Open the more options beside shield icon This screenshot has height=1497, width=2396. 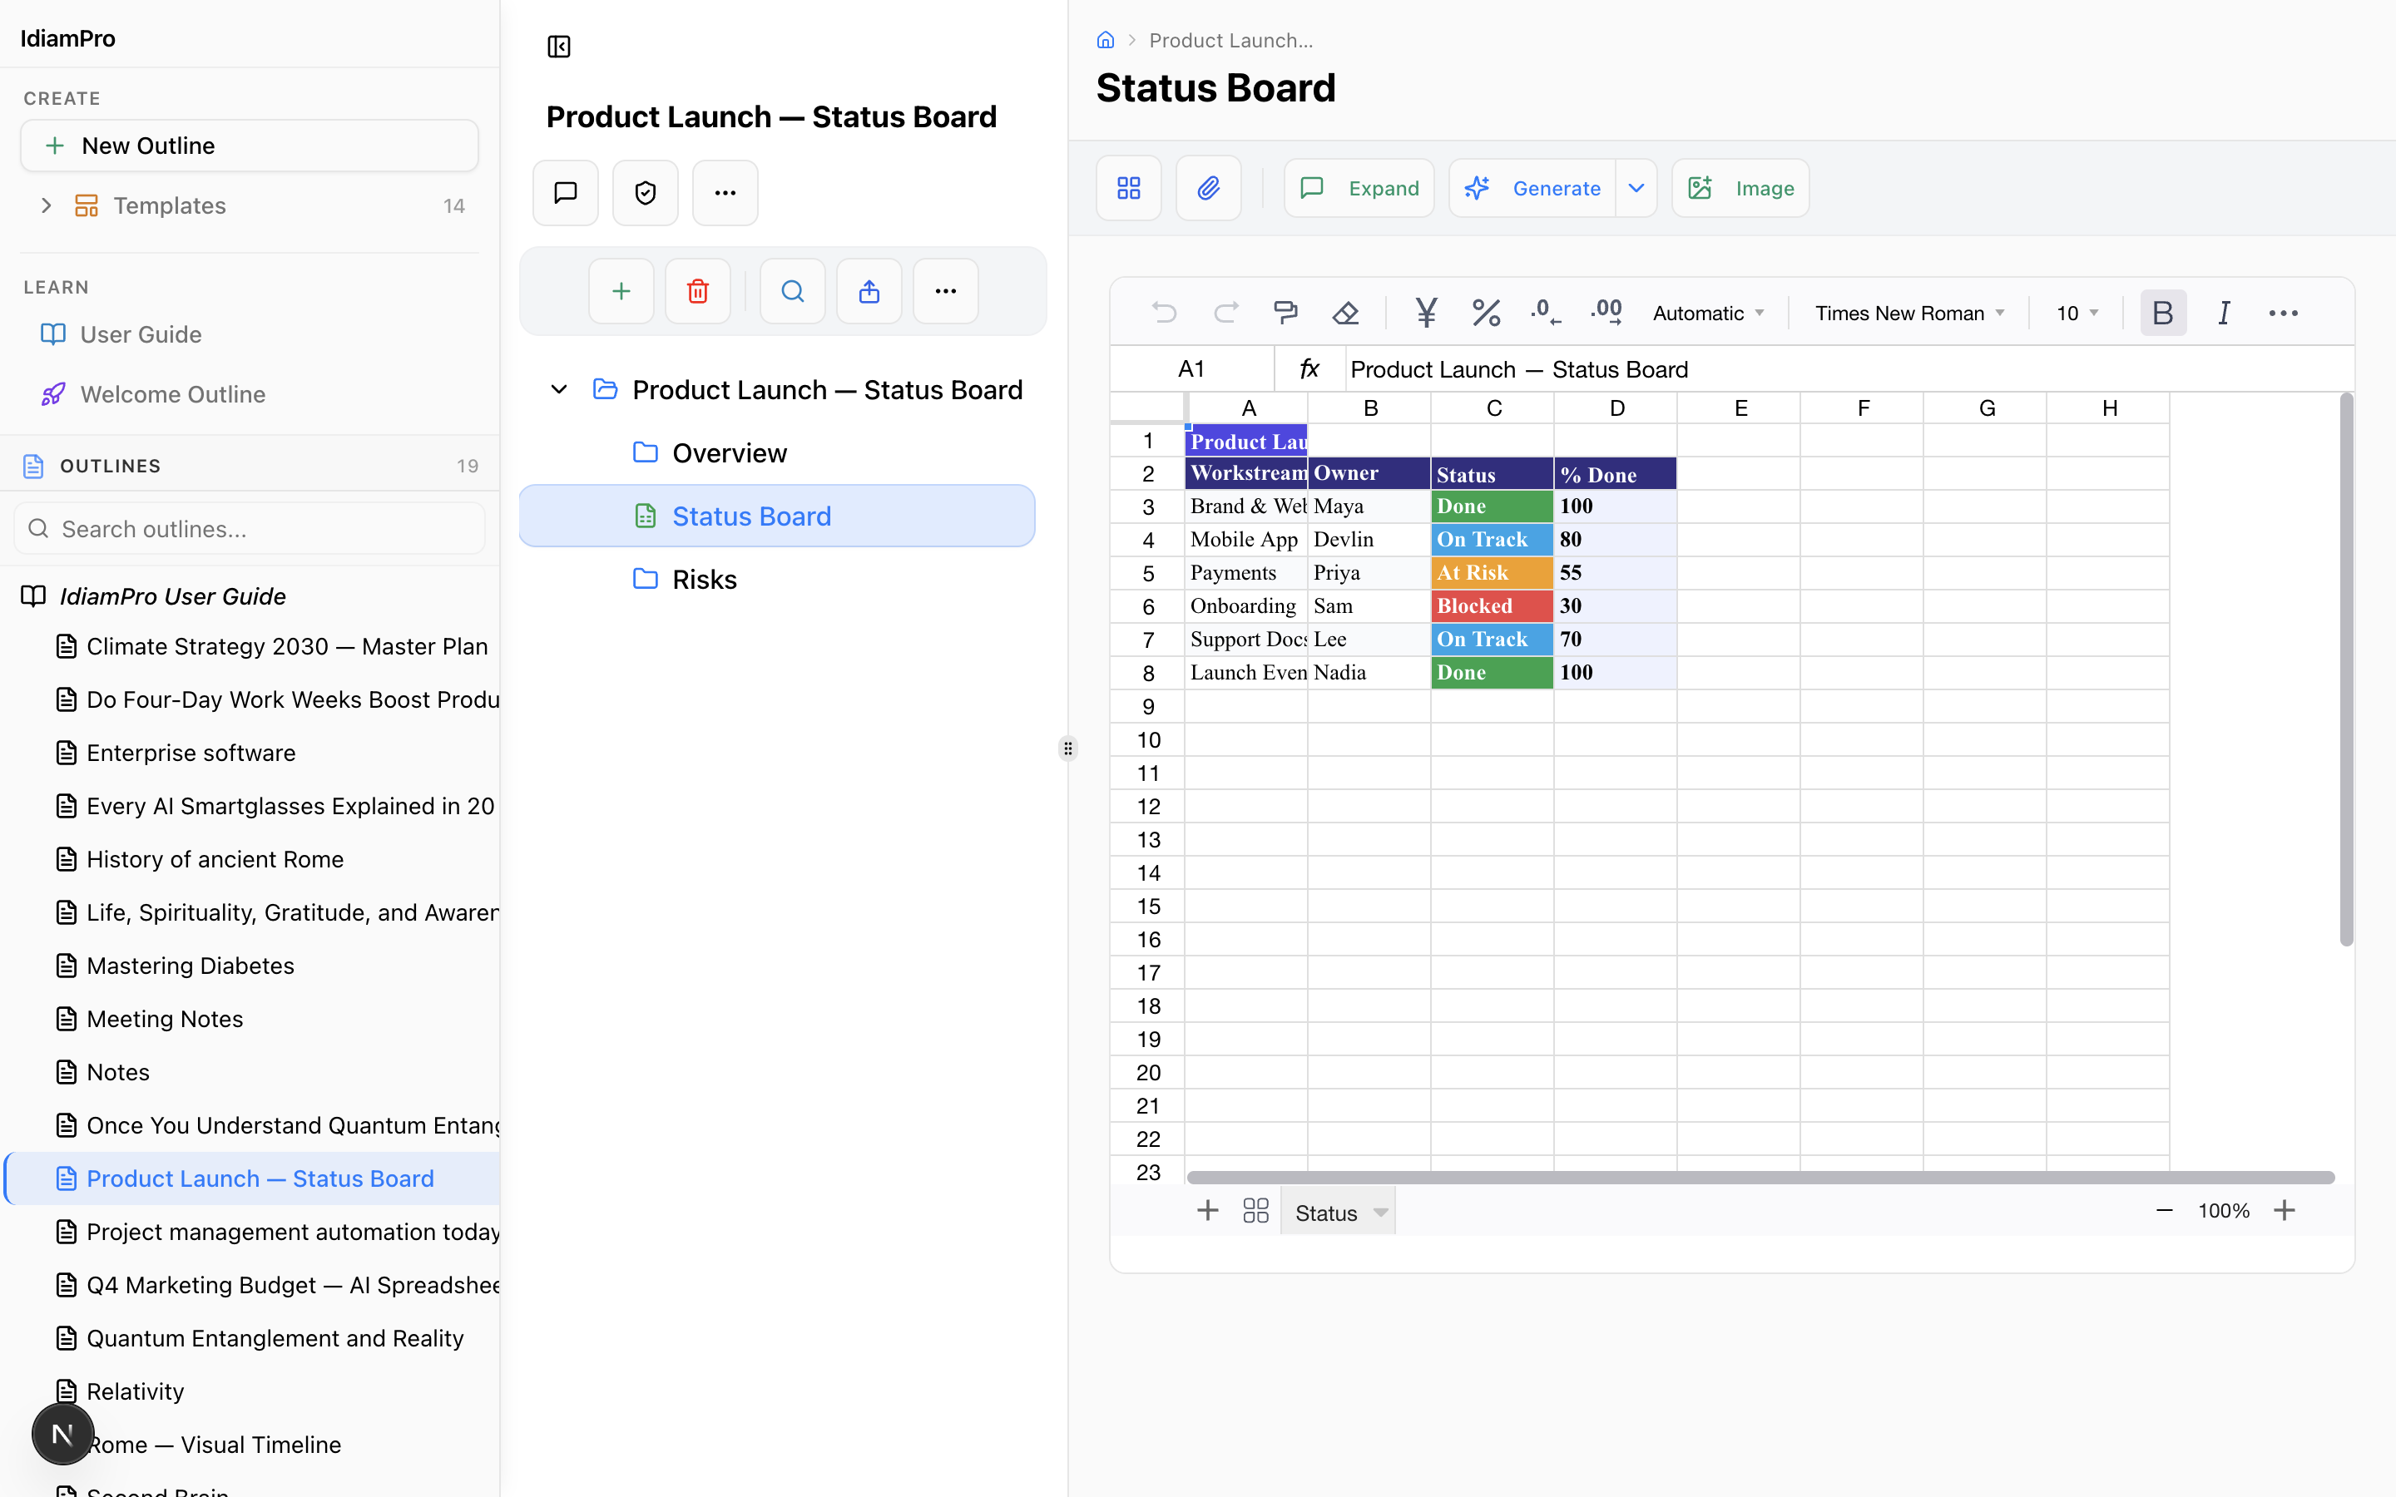click(725, 192)
